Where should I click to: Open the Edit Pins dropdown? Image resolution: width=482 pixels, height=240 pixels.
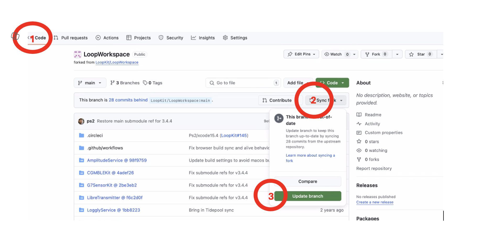coord(301,54)
